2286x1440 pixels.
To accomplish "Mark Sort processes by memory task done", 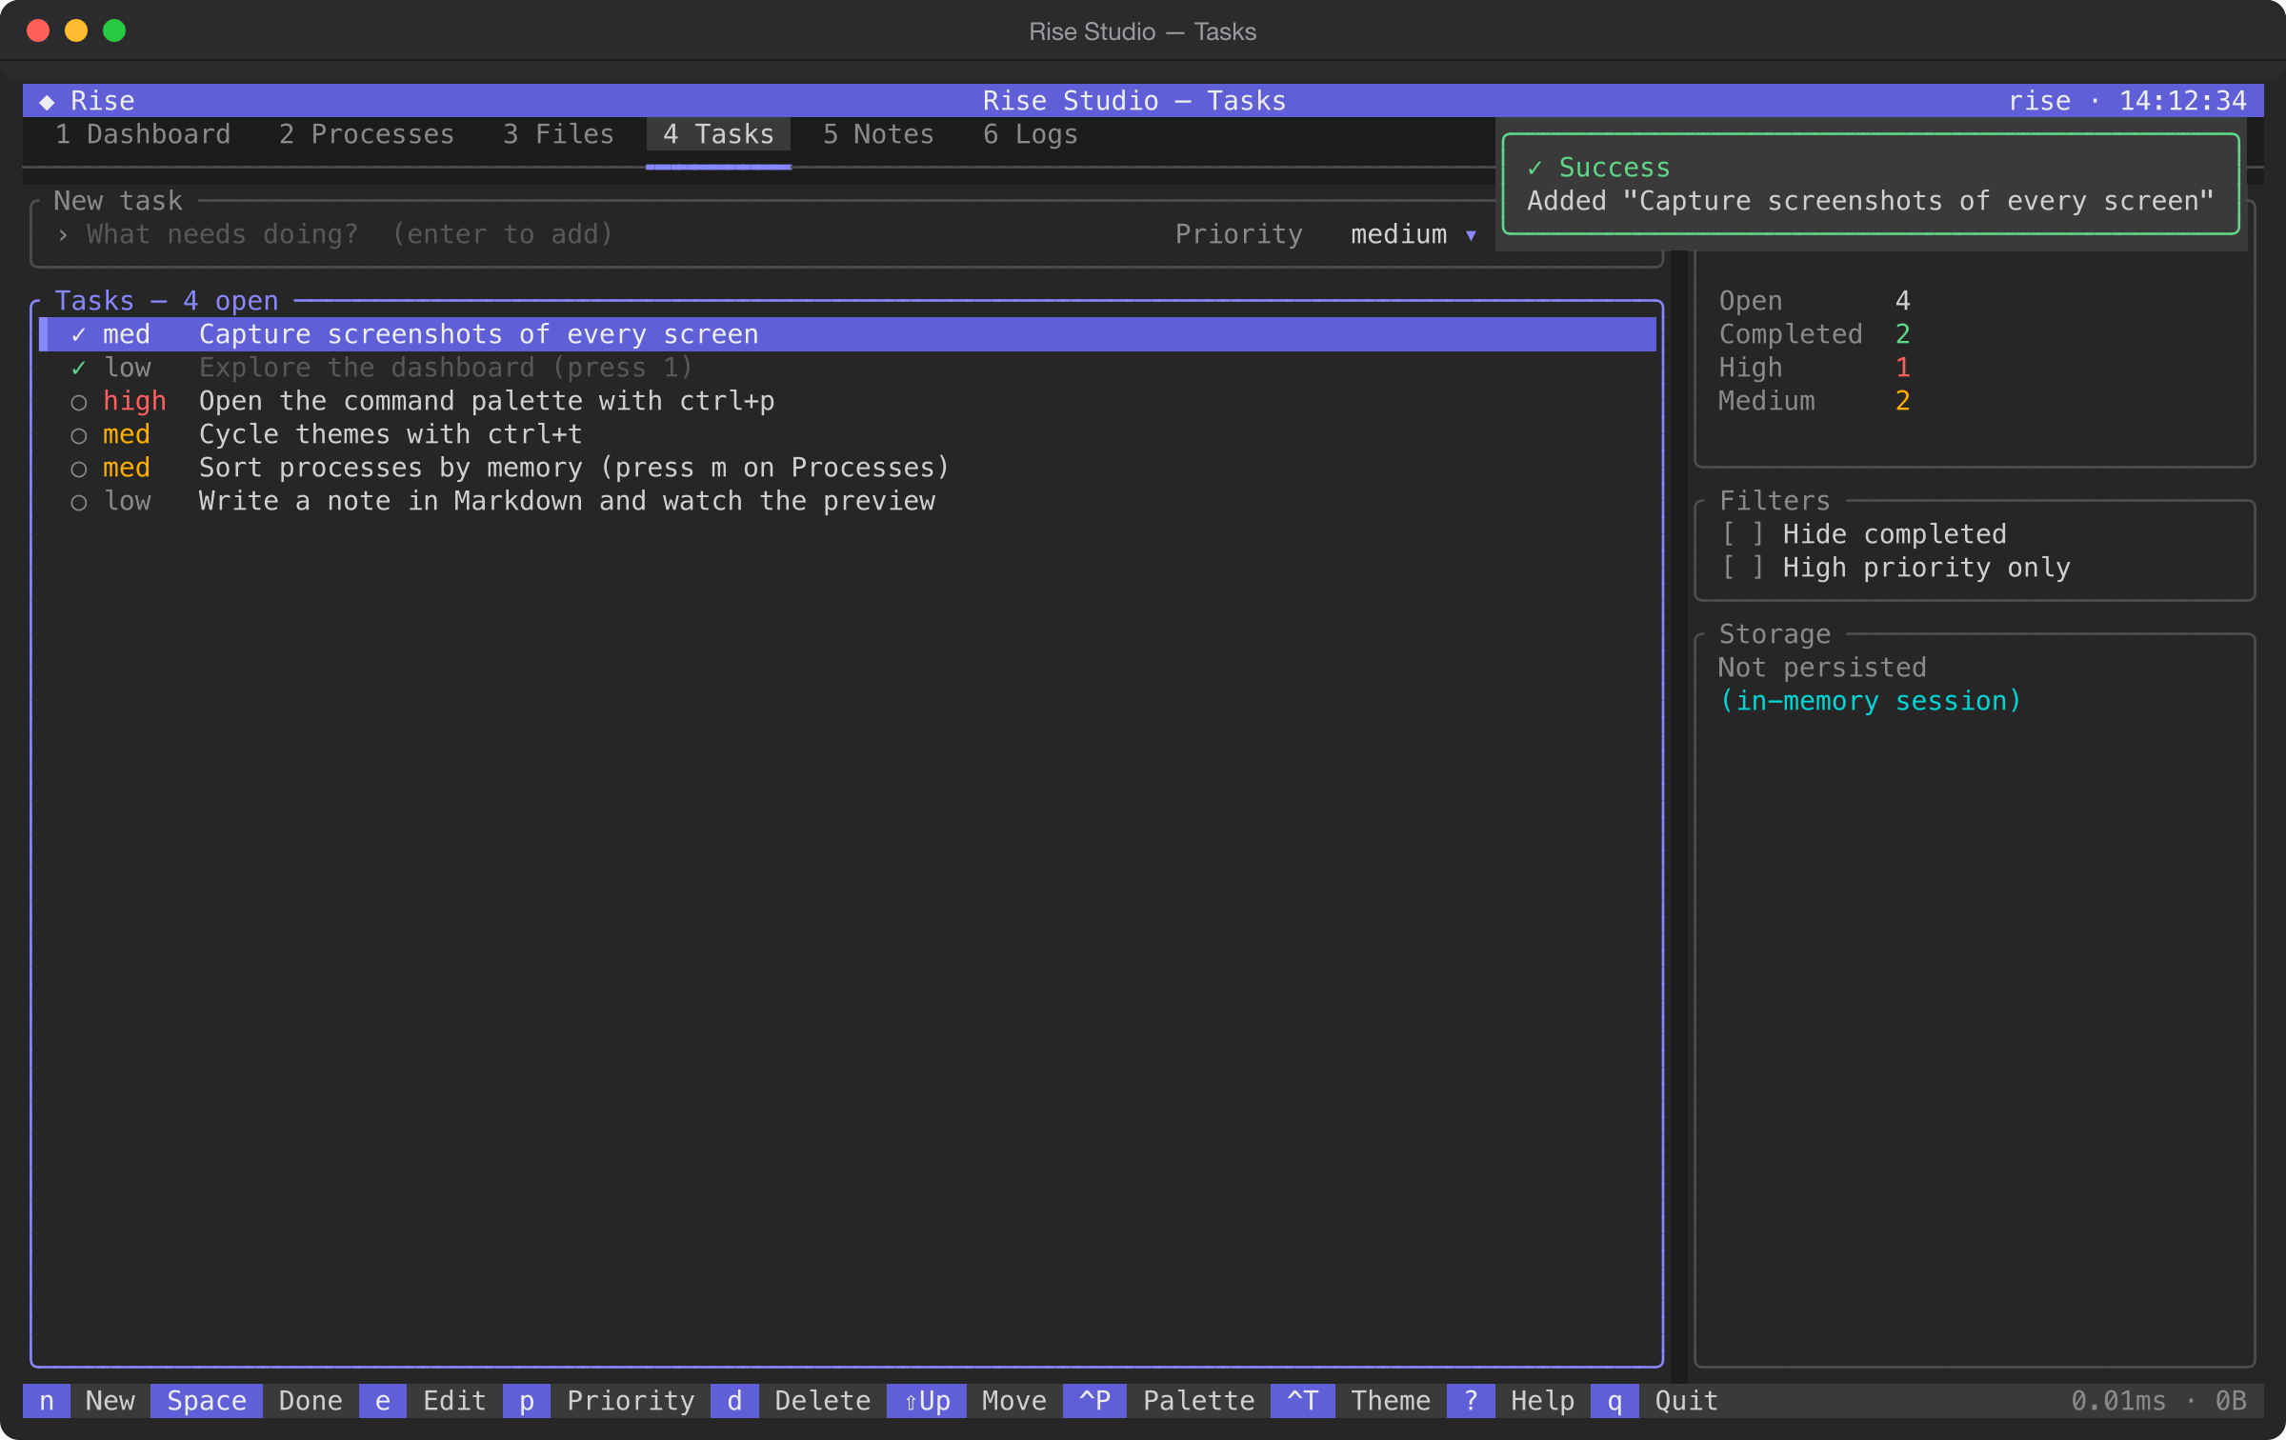I will 79,469.
